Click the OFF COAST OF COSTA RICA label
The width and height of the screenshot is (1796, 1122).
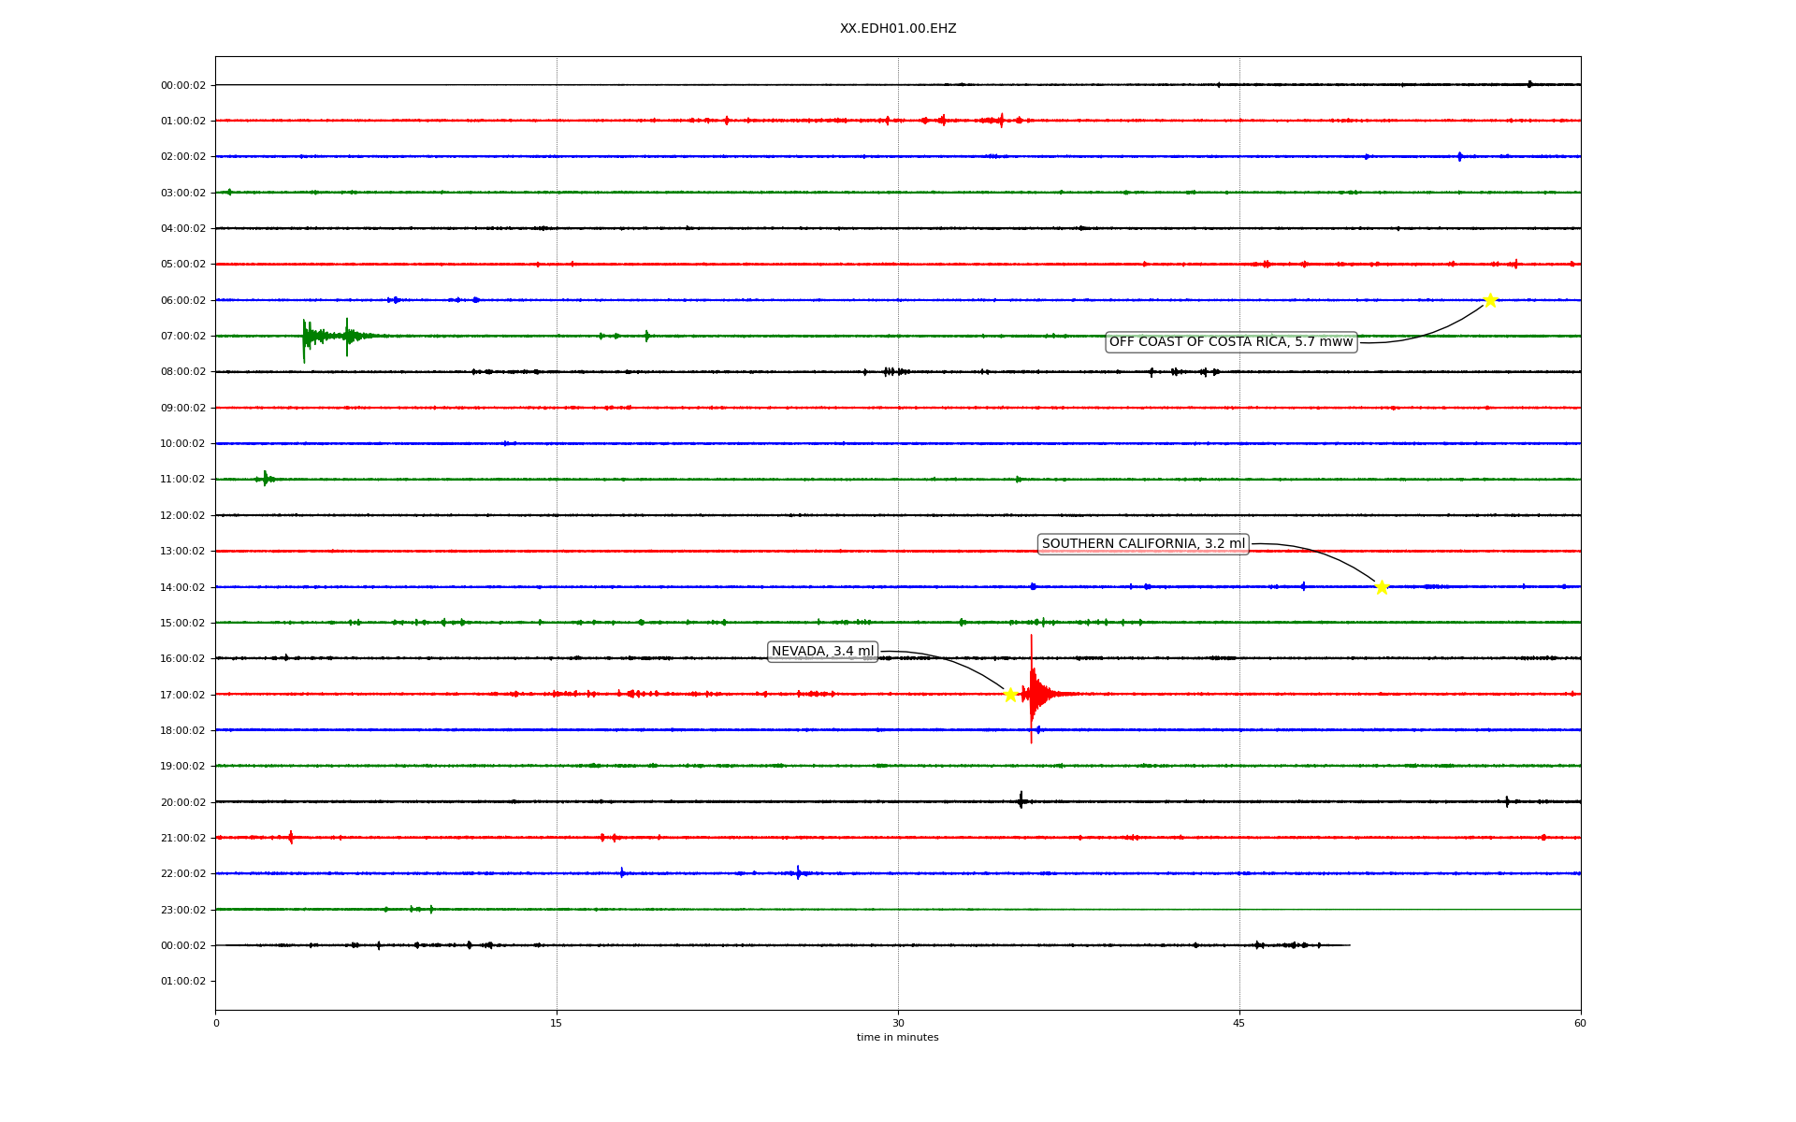[x=1231, y=342]
